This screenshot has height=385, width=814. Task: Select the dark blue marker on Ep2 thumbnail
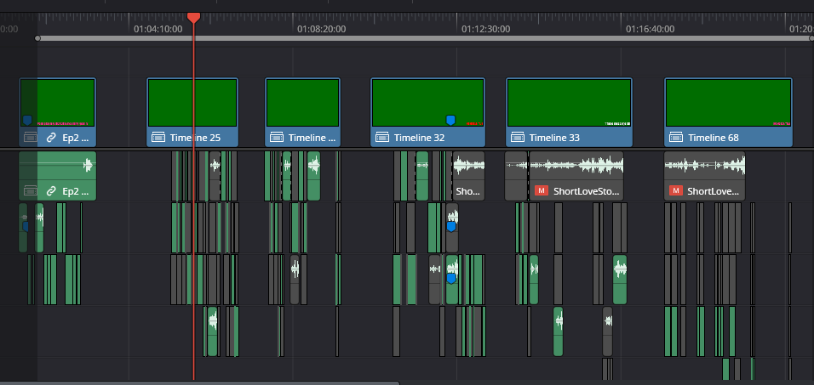[27, 120]
